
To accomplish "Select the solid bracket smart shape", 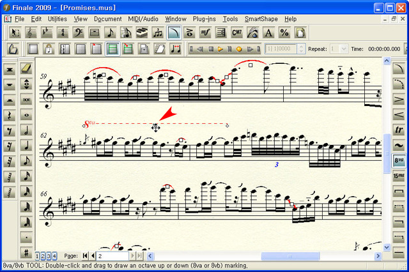I will click(x=399, y=192).
